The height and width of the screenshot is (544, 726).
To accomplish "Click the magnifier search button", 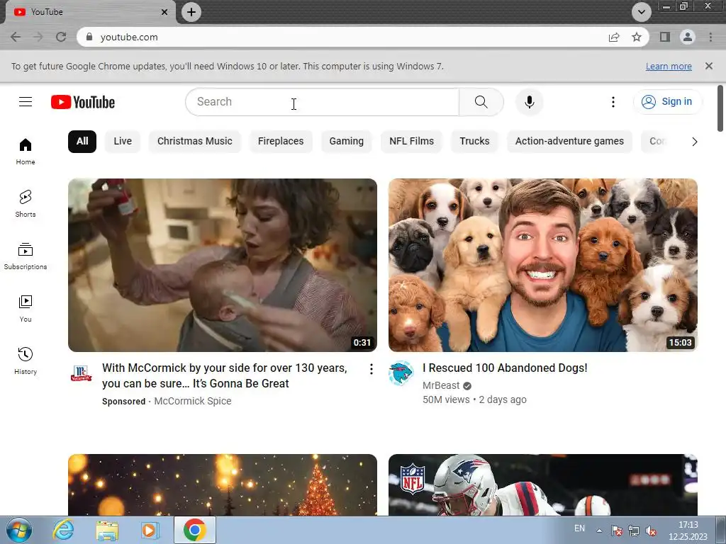I will (x=481, y=102).
